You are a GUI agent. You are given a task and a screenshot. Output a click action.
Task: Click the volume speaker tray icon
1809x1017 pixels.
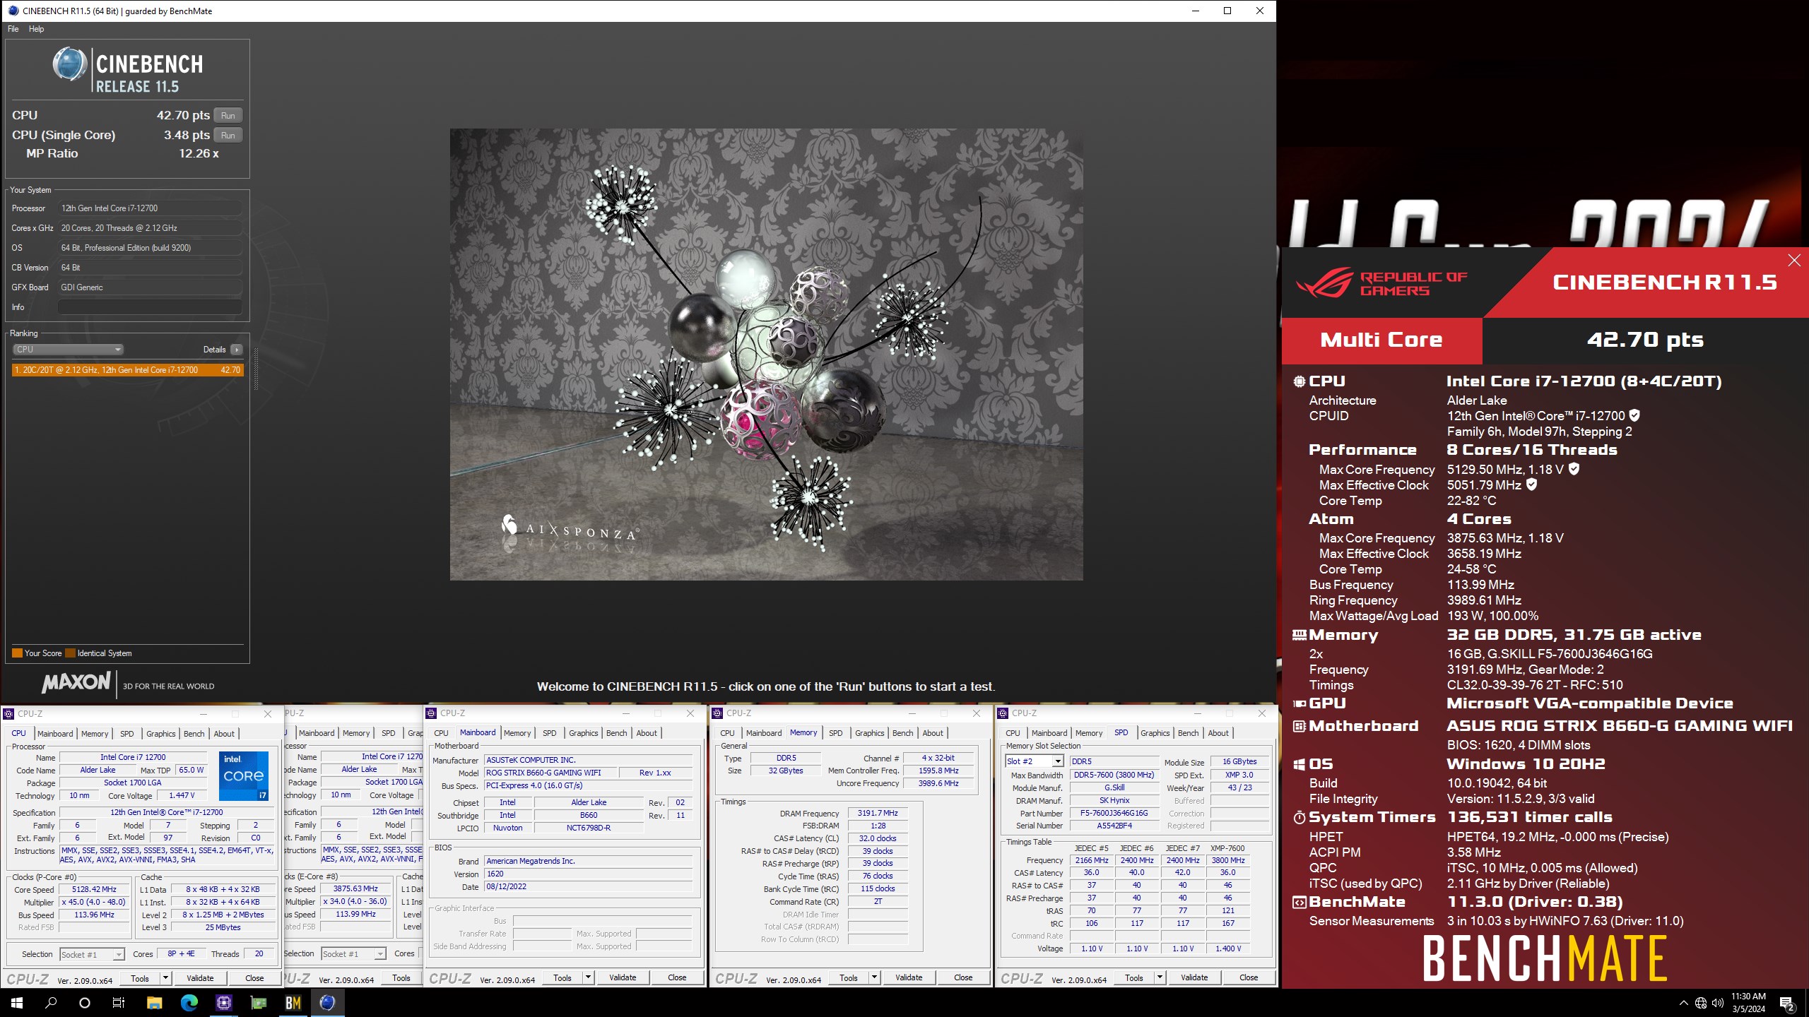tap(1718, 1003)
